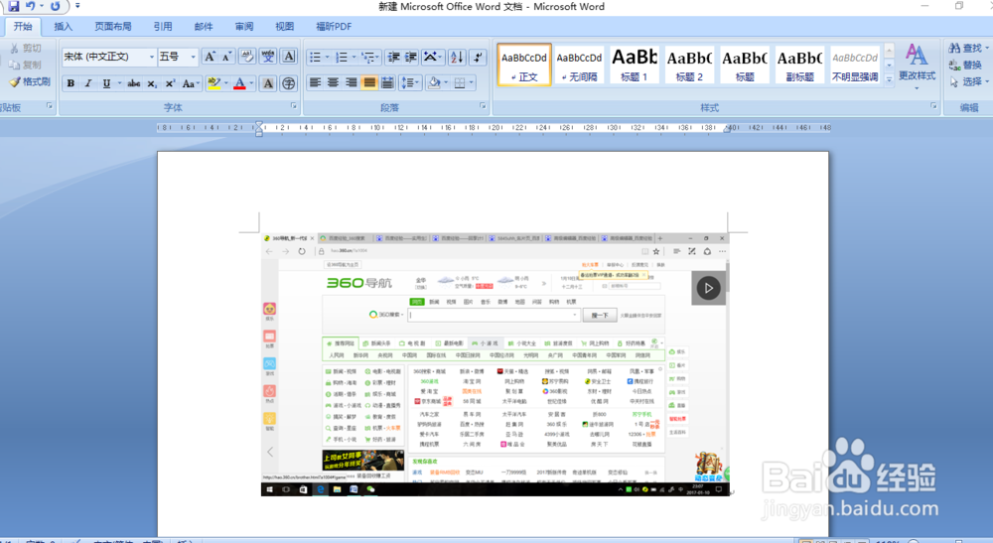This screenshot has width=993, height=543.
Task: Click the Save icon in quick access toolbar
Action: 13,6
